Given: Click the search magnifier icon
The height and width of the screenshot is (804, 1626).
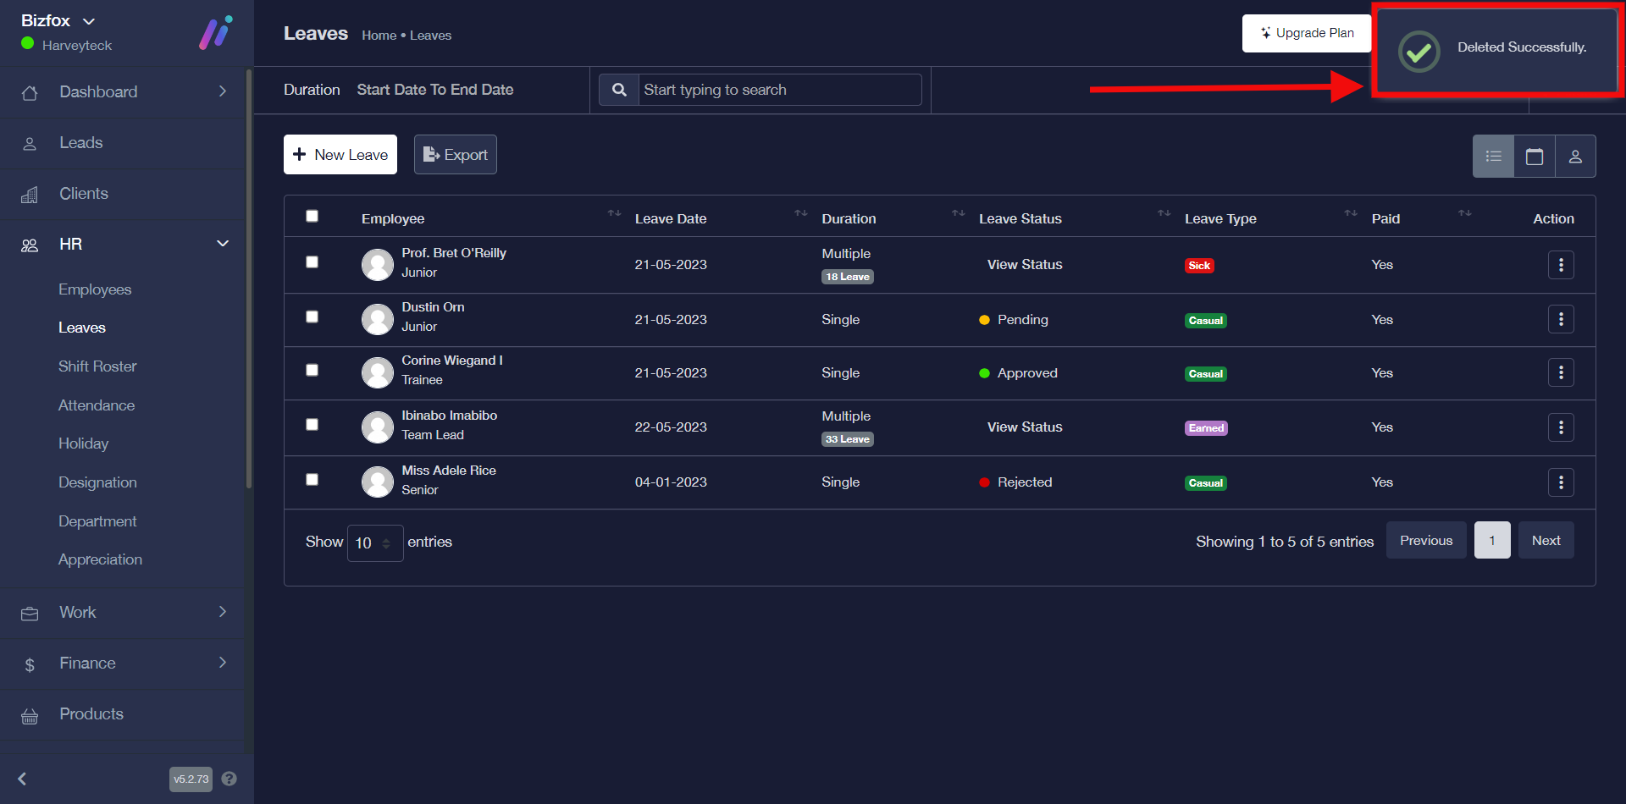Looking at the screenshot, I should [619, 90].
